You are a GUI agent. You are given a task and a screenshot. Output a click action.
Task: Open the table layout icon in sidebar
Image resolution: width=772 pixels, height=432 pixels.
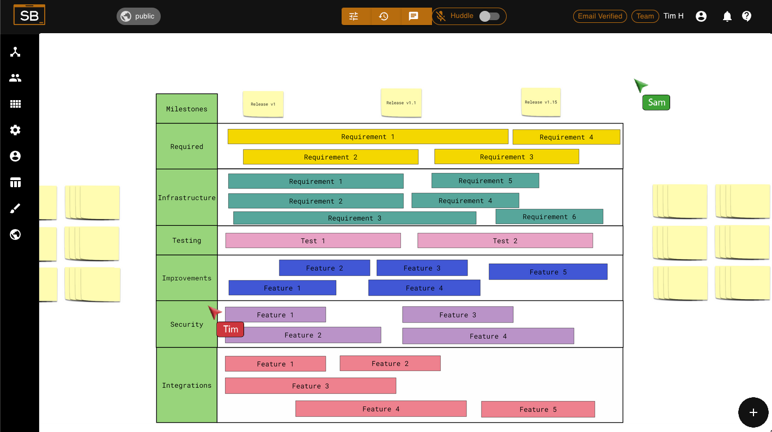tap(15, 182)
